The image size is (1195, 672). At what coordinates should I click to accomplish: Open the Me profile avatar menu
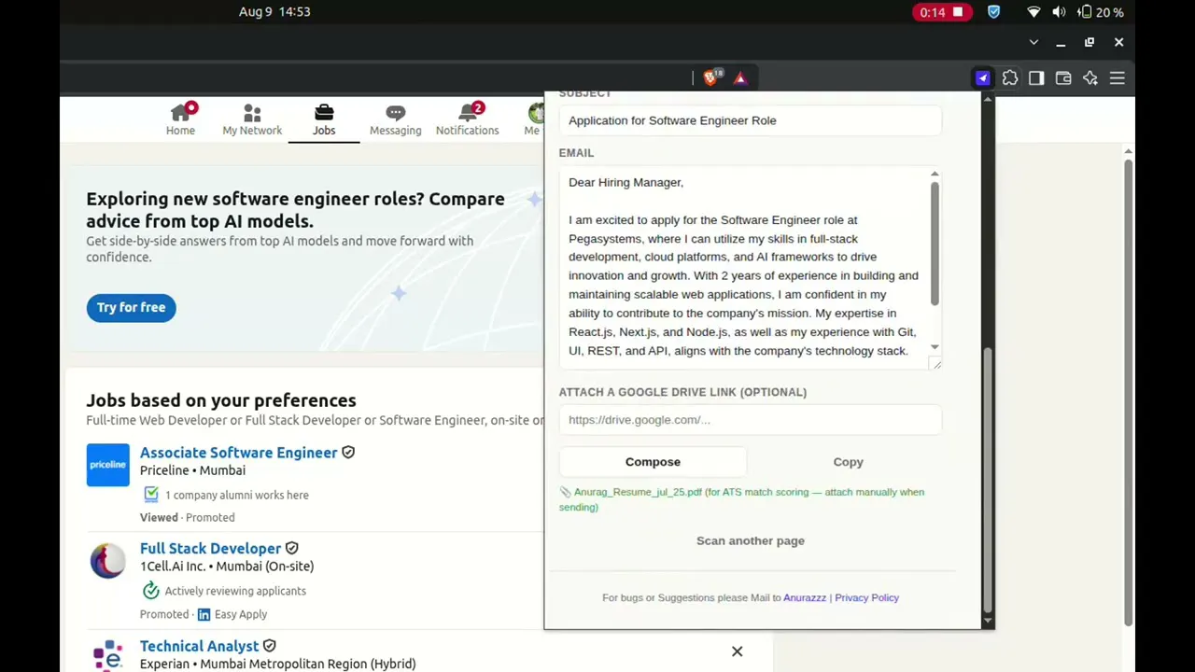[x=534, y=119]
